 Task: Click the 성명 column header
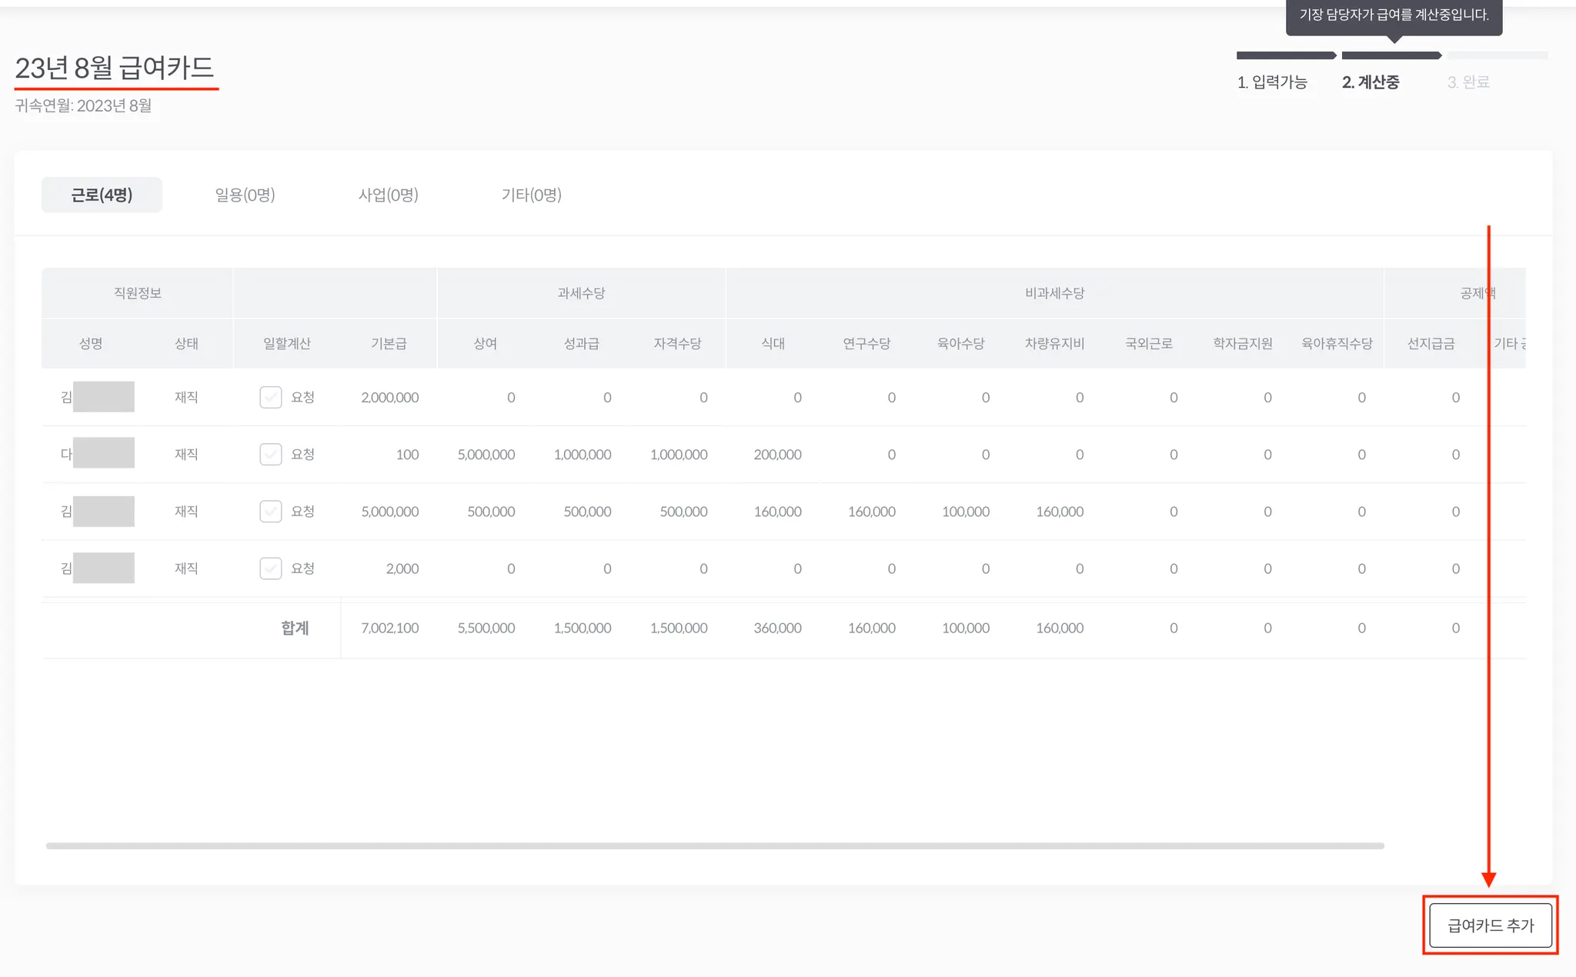click(x=91, y=343)
